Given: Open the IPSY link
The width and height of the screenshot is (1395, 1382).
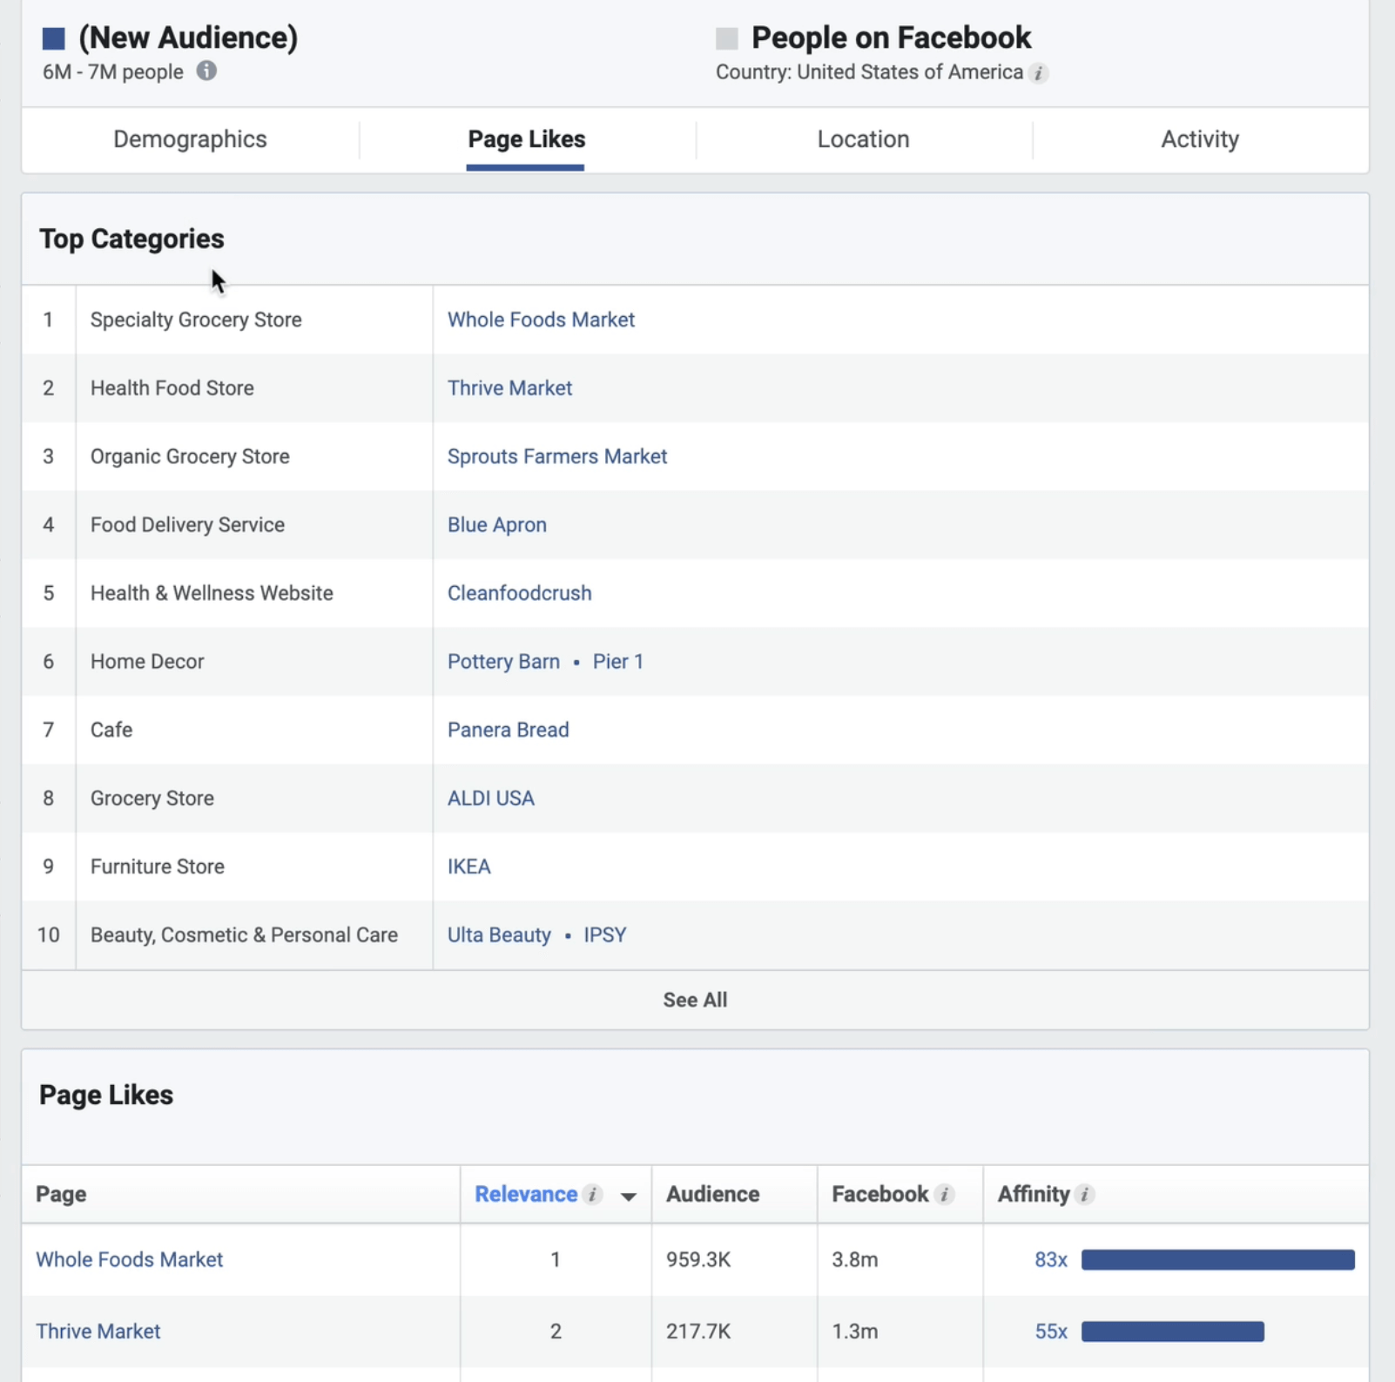Looking at the screenshot, I should pos(605,935).
